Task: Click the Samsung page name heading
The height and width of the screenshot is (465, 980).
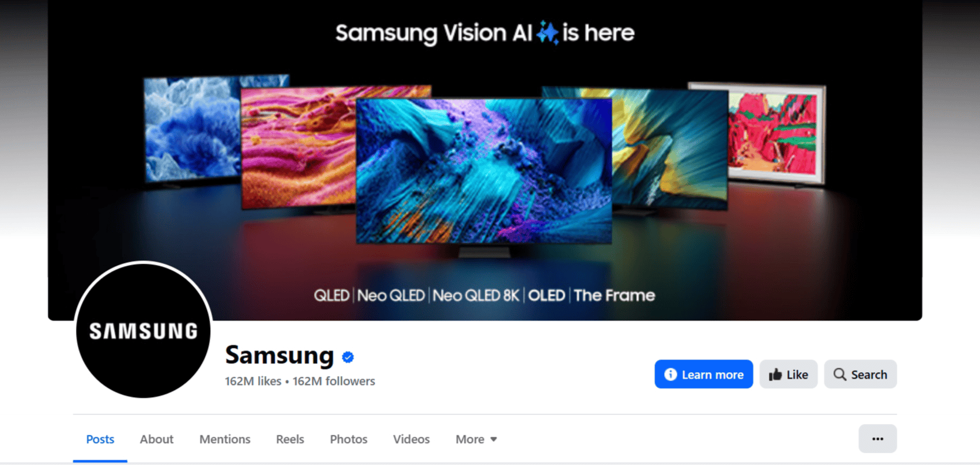Action: tap(279, 356)
